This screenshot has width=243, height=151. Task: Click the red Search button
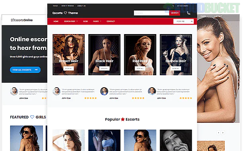click(x=174, y=13)
